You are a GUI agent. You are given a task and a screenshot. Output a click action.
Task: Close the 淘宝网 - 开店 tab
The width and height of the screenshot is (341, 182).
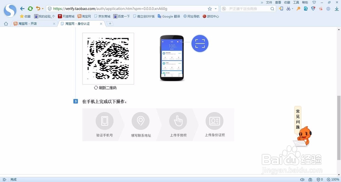point(54,24)
